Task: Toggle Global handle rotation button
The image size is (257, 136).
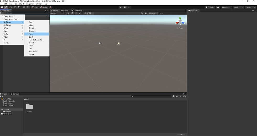Action: pos(44,7)
